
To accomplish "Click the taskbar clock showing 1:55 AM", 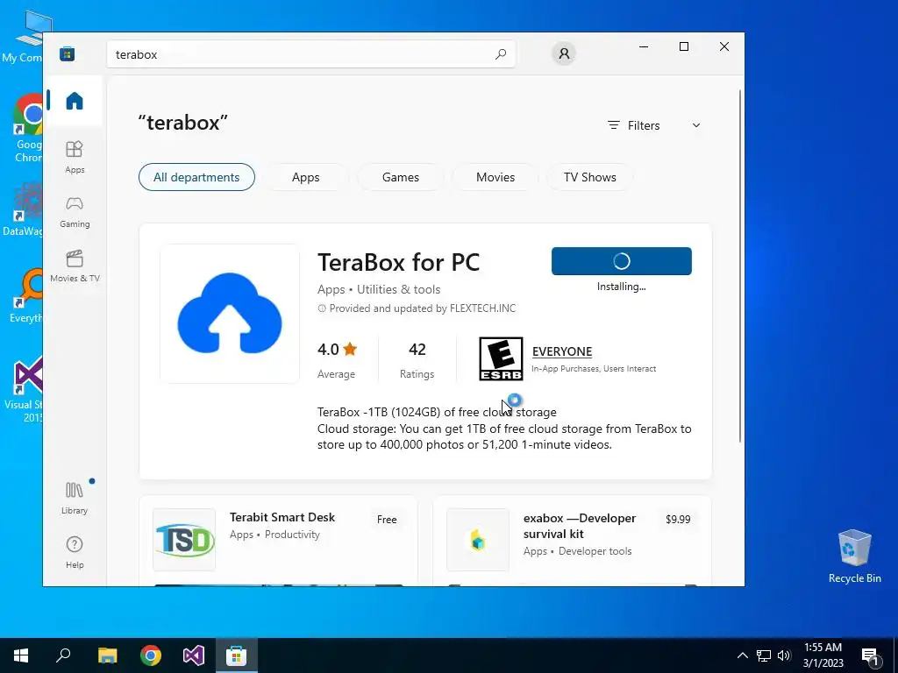I will [x=823, y=655].
